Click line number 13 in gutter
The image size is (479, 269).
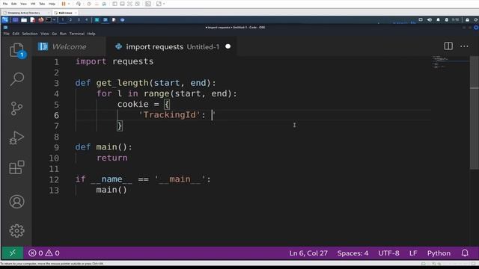click(x=54, y=190)
